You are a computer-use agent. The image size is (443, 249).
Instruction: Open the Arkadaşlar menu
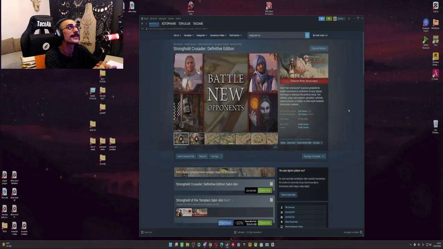tap(162, 19)
